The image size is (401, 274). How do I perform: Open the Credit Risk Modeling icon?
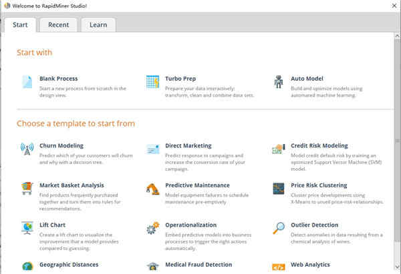[278, 149]
